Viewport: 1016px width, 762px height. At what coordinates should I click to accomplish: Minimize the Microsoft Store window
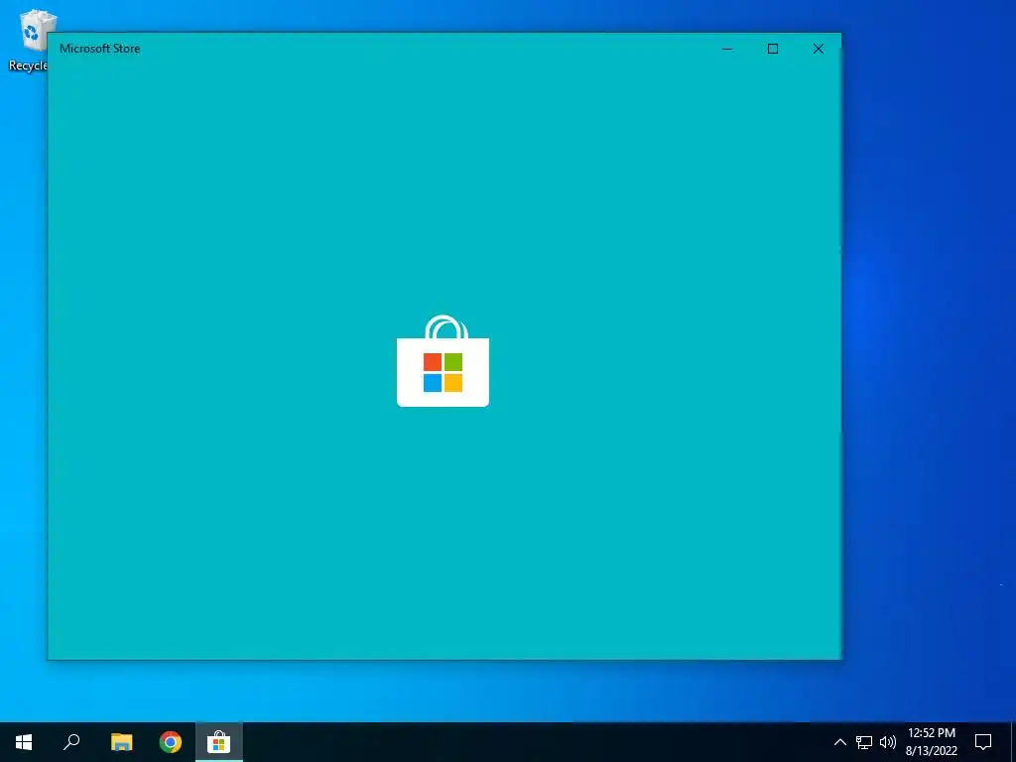pos(727,49)
